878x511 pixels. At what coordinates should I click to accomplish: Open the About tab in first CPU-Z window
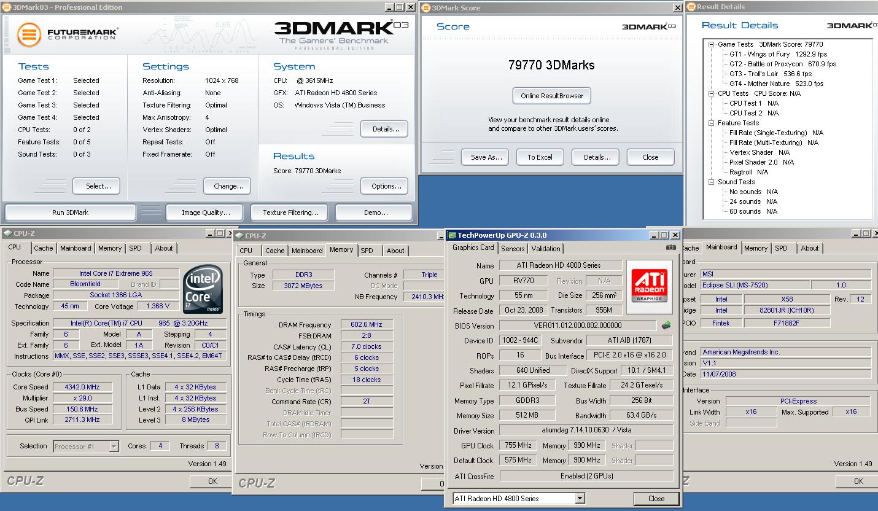(x=164, y=248)
